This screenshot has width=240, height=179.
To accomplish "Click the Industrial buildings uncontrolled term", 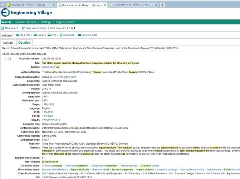I will pyautogui.click(x=167, y=169).
